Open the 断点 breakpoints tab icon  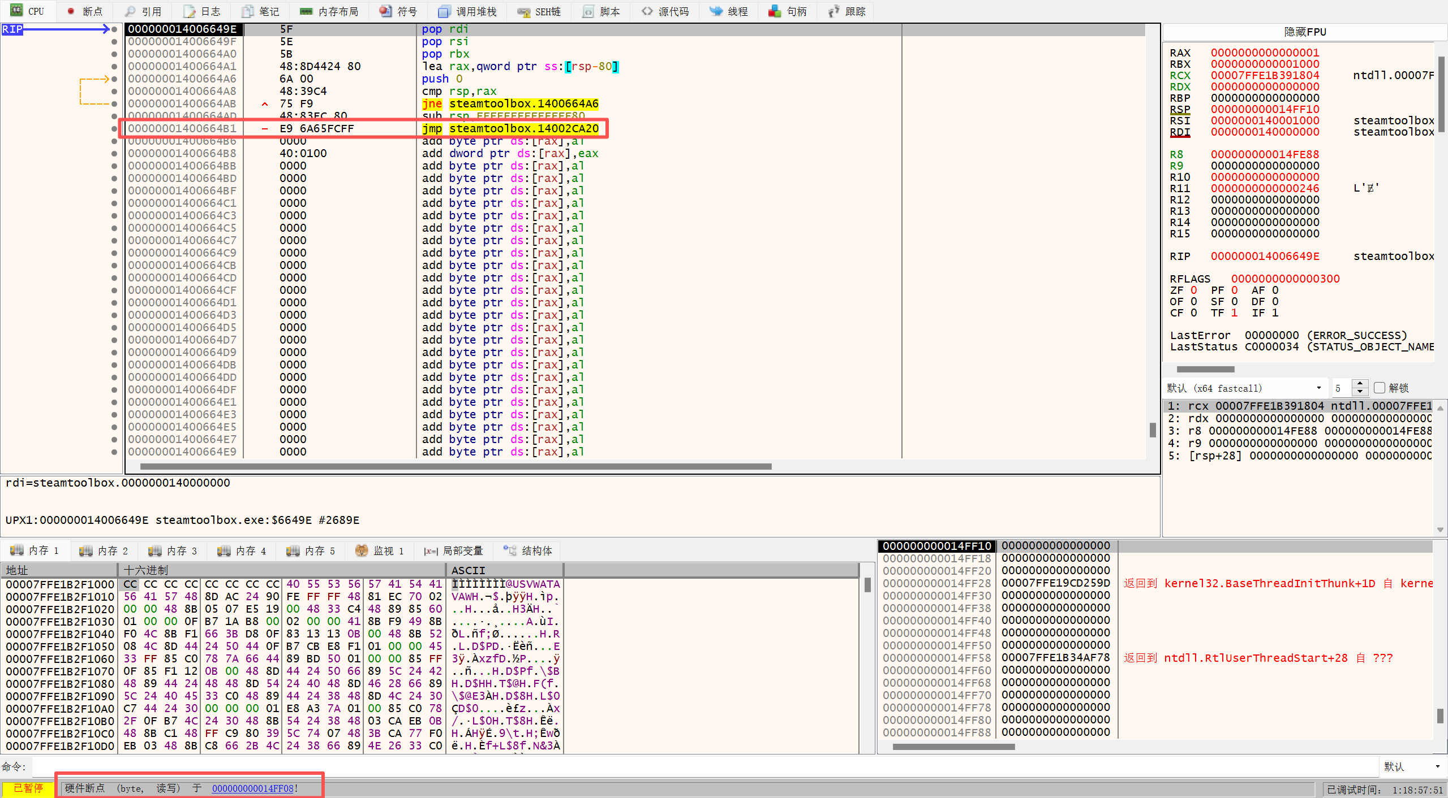click(x=71, y=11)
